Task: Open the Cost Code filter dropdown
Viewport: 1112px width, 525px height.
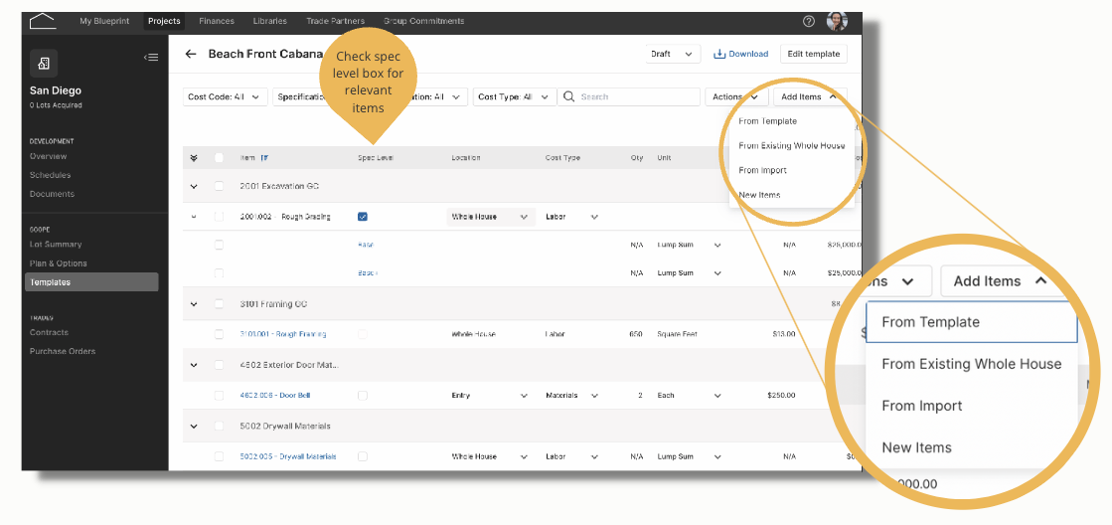Action: pos(226,97)
